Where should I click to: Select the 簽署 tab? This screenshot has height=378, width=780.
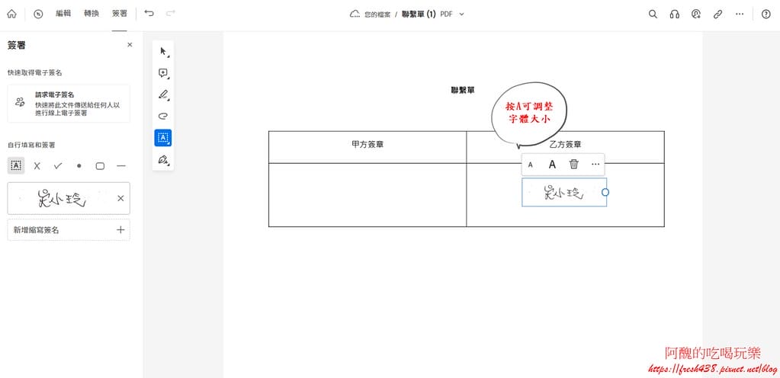point(120,14)
